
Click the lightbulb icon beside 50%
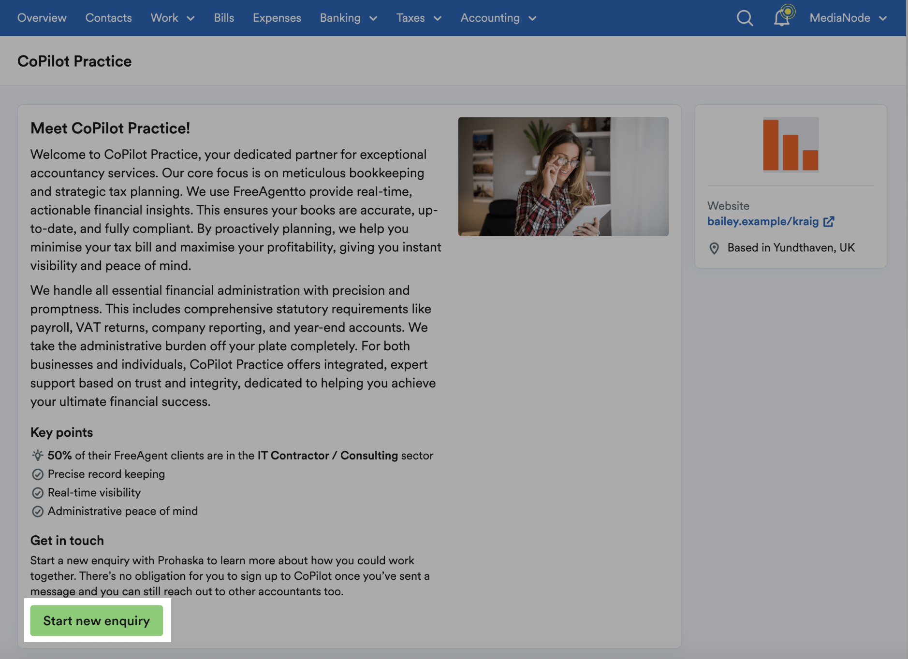pyautogui.click(x=38, y=455)
